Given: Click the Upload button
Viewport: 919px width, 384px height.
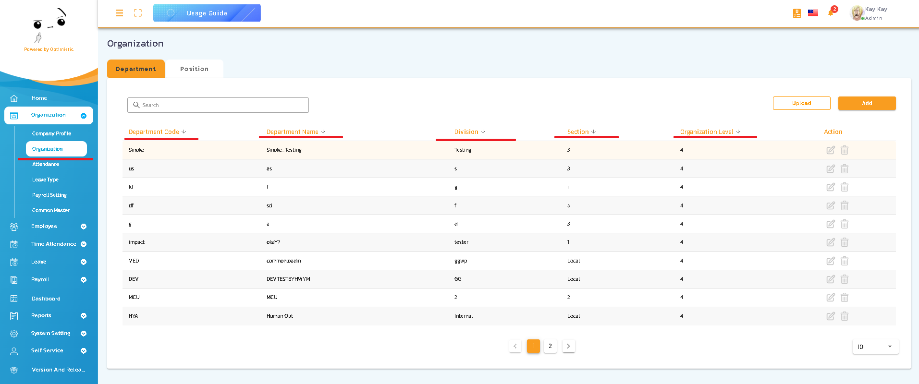Looking at the screenshot, I should [801, 103].
